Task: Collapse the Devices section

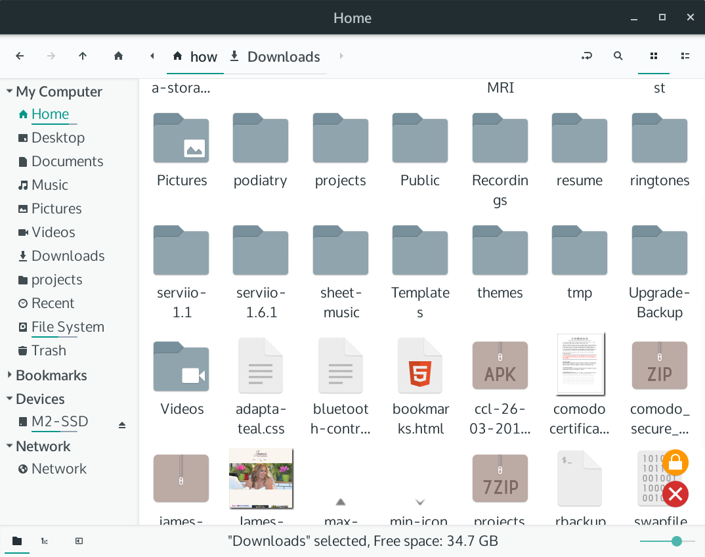Action: click(x=9, y=399)
